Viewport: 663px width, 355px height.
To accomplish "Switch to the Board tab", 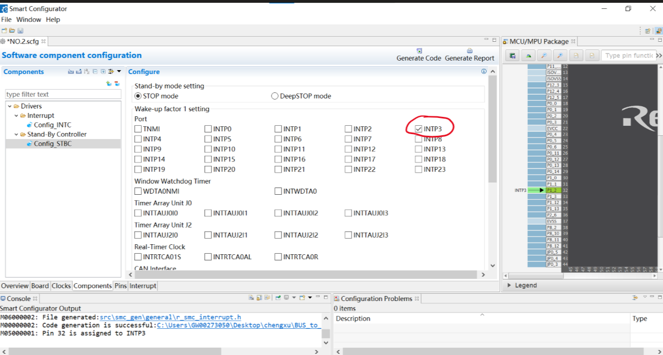I will pyautogui.click(x=40, y=285).
